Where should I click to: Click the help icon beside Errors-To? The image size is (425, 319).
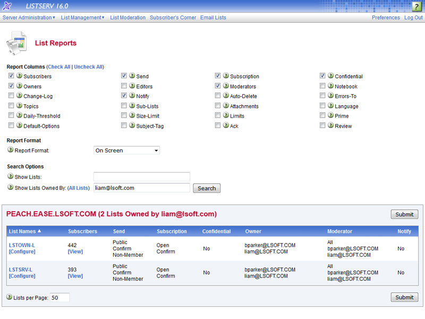(x=330, y=96)
